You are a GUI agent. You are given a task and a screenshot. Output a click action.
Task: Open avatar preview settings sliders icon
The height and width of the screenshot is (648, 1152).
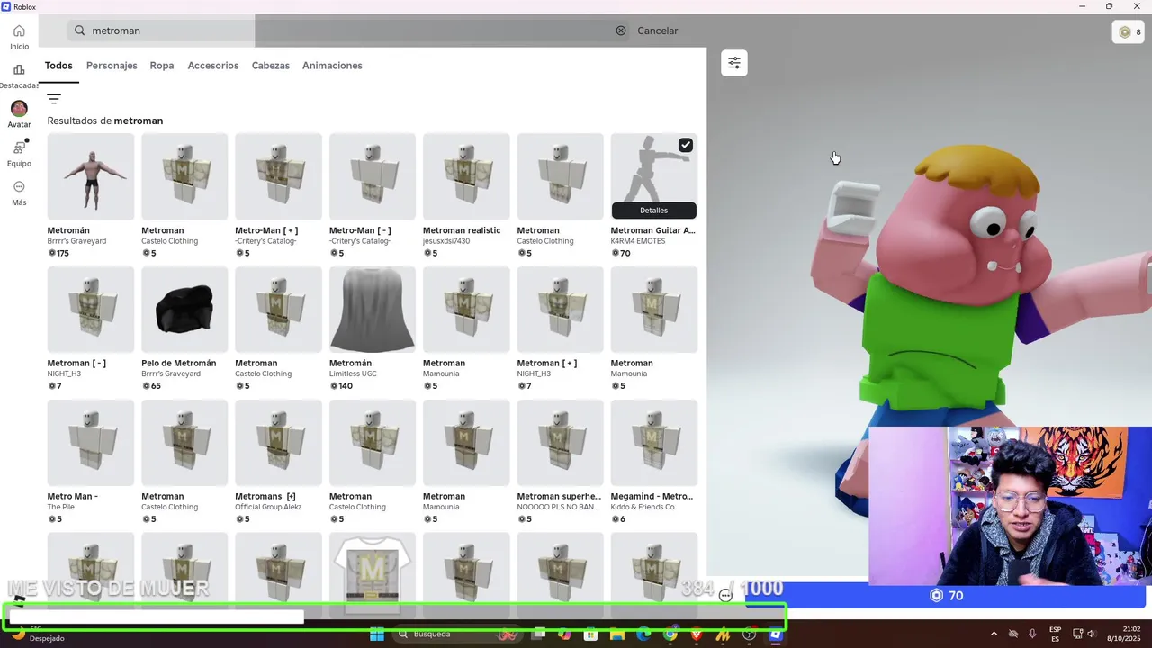click(x=734, y=63)
